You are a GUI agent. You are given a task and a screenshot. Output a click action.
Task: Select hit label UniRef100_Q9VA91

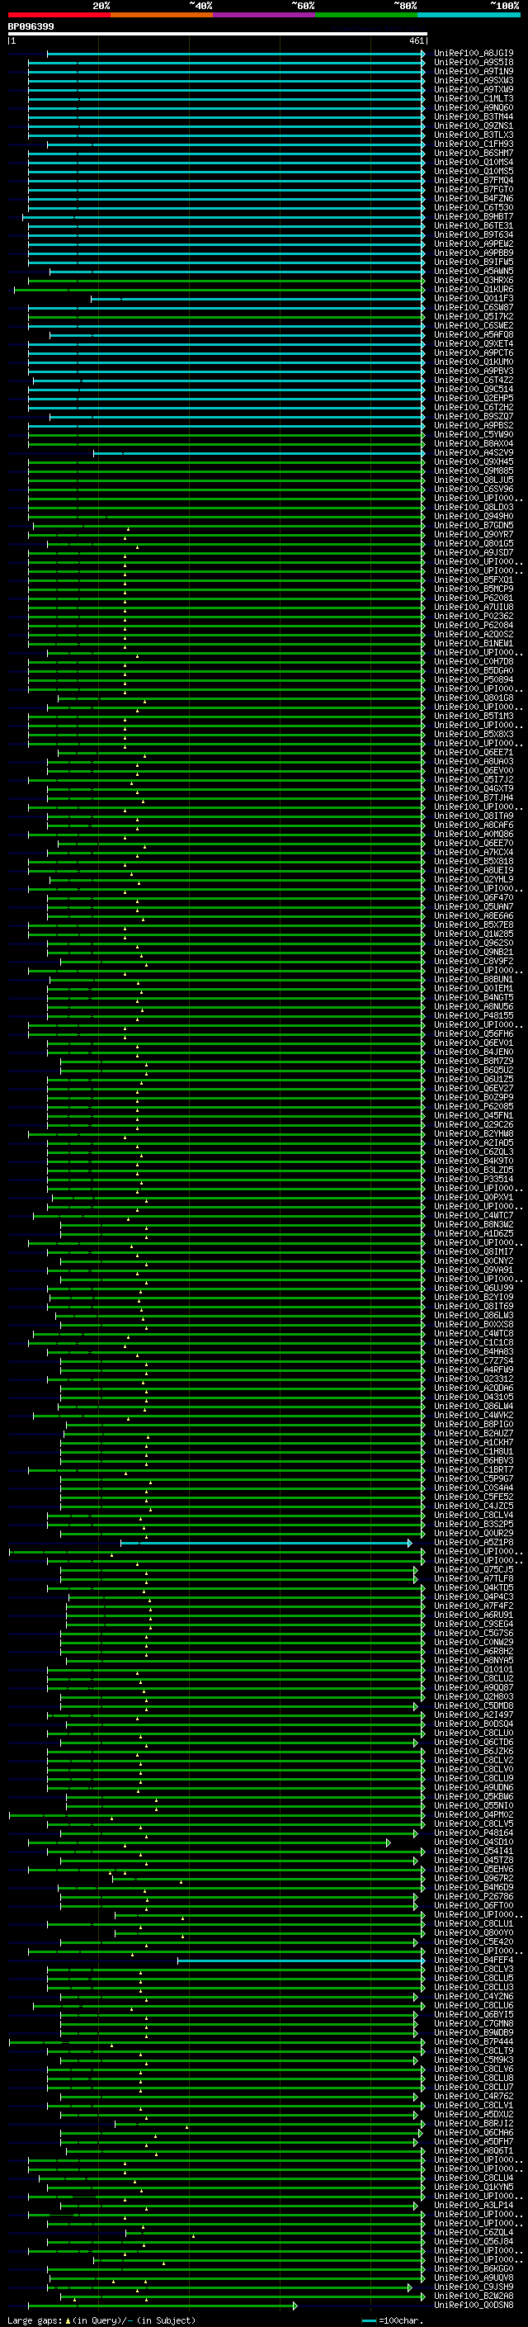(x=473, y=1270)
